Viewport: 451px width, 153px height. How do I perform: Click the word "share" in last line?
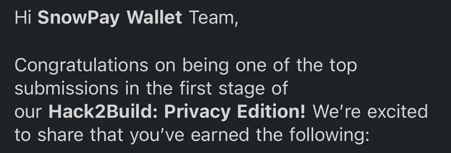click(60, 135)
